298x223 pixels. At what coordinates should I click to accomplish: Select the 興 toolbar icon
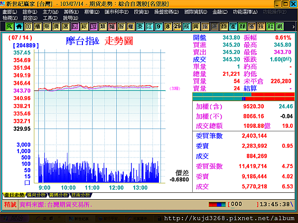196,26
